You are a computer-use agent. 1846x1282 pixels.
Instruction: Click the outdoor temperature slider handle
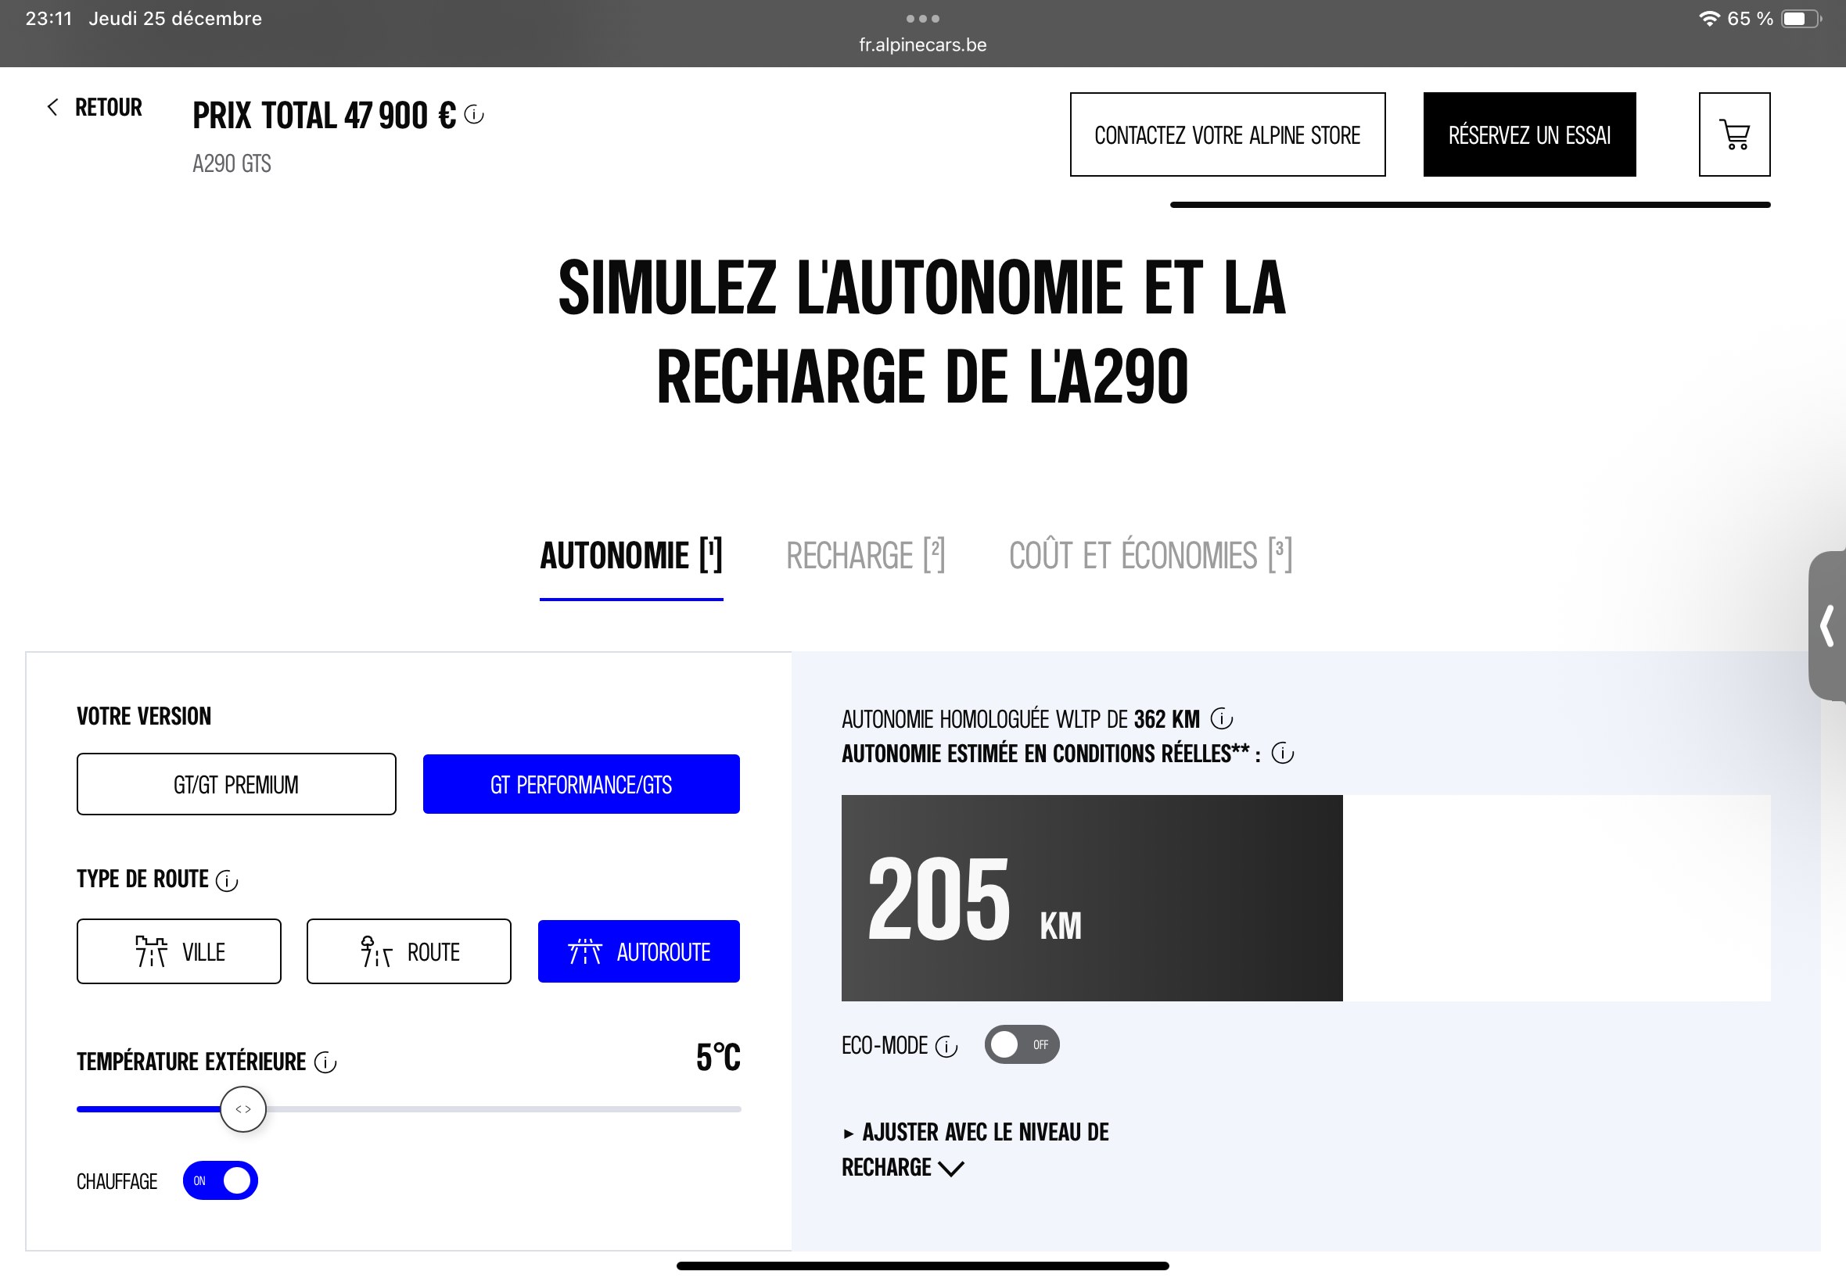pos(242,1109)
